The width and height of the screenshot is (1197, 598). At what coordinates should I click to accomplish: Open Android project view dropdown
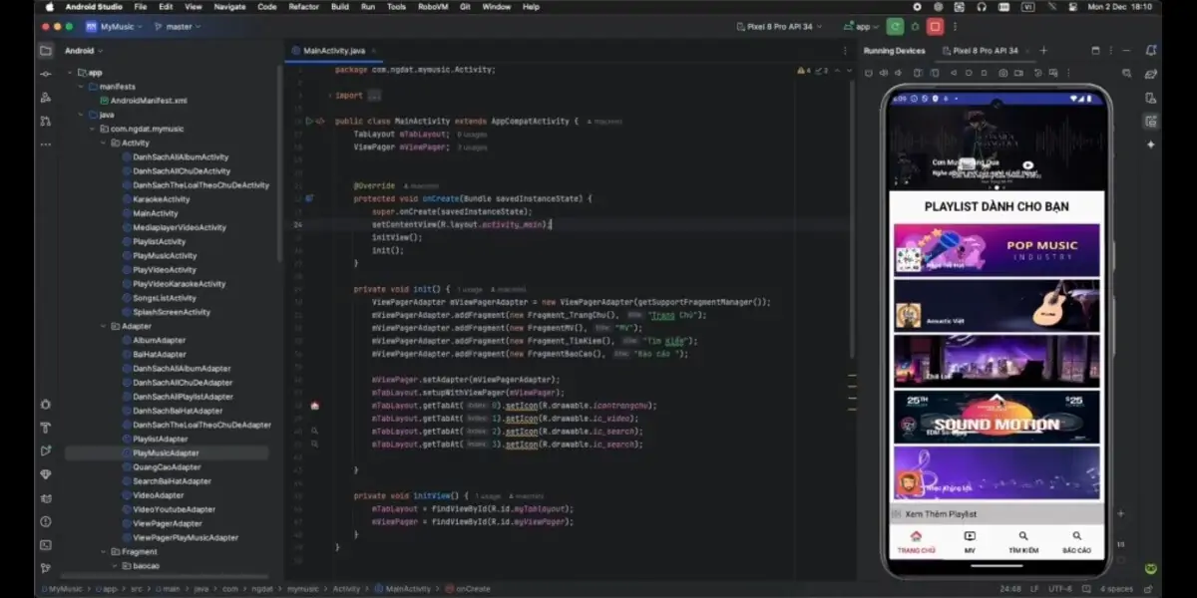tap(84, 51)
